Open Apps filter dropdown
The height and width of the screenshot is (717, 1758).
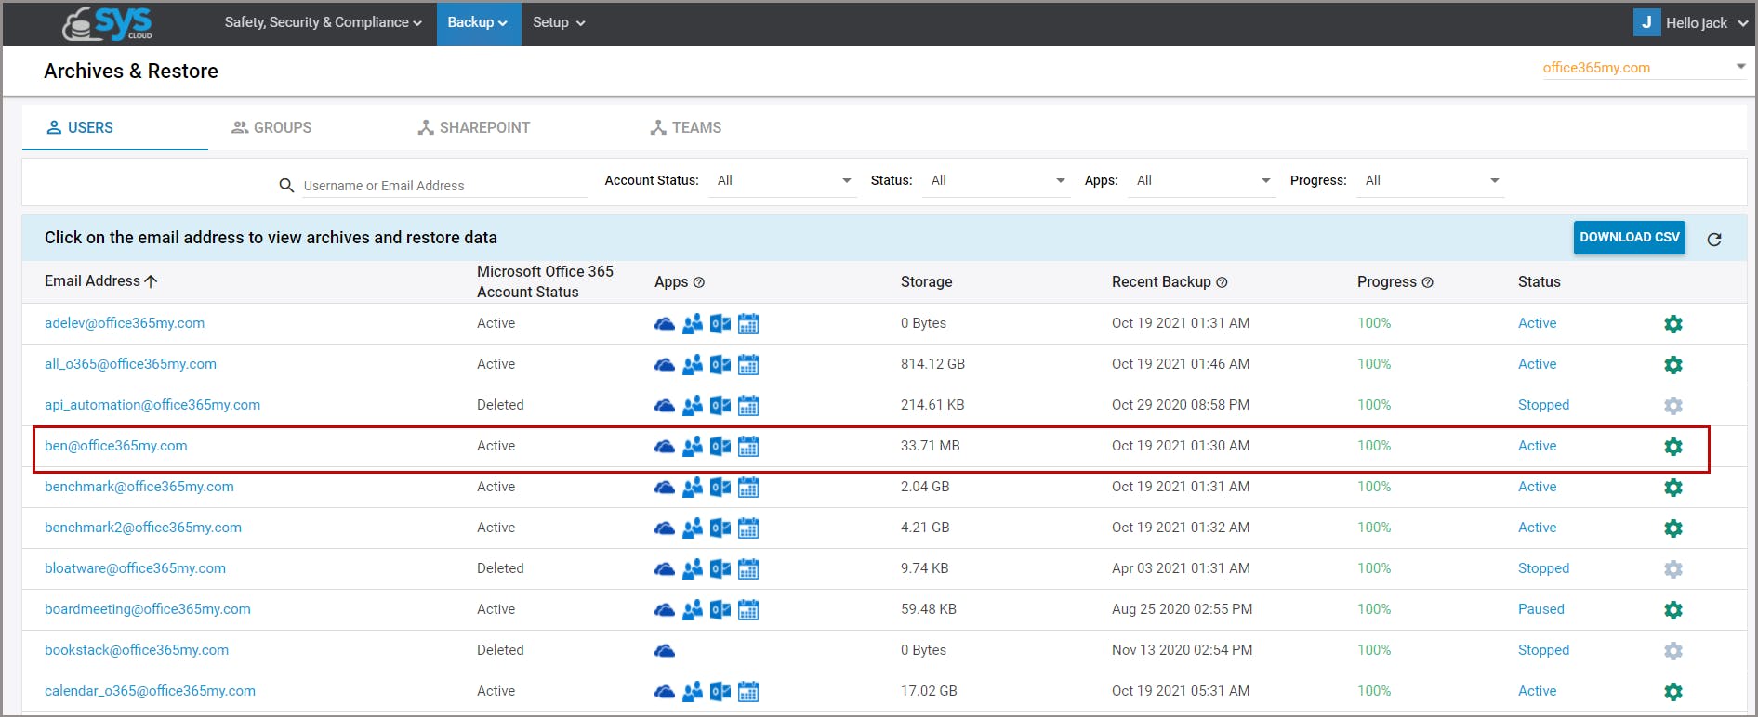click(1202, 180)
